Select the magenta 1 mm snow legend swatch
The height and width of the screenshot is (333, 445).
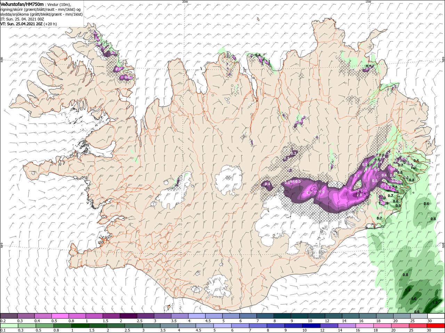click(94, 316)
